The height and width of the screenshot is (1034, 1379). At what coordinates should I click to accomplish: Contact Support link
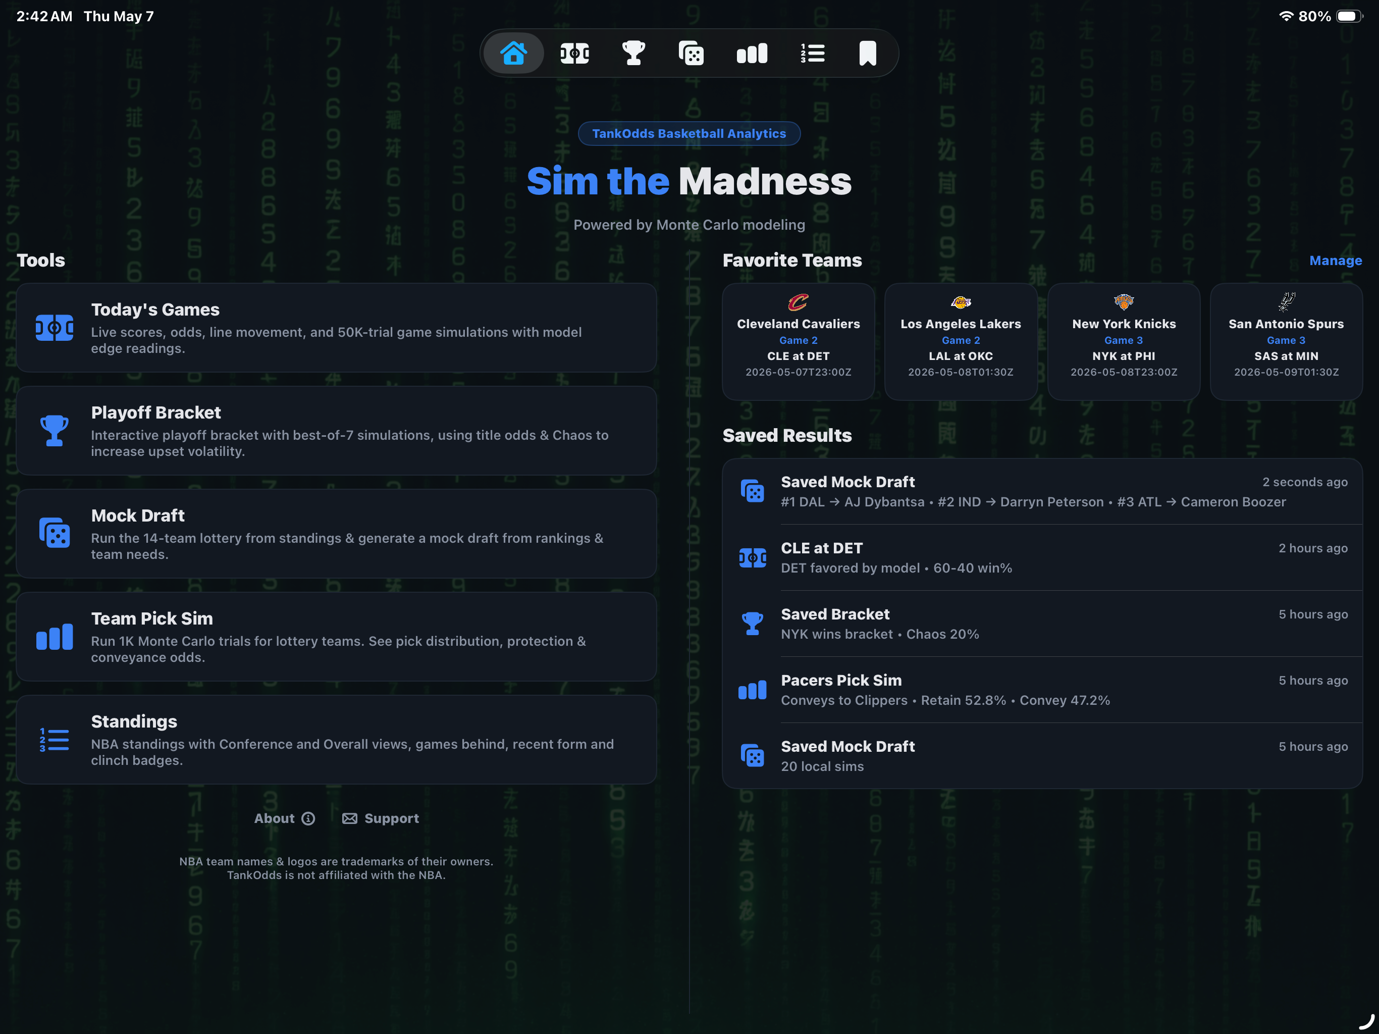click(380, 818)
